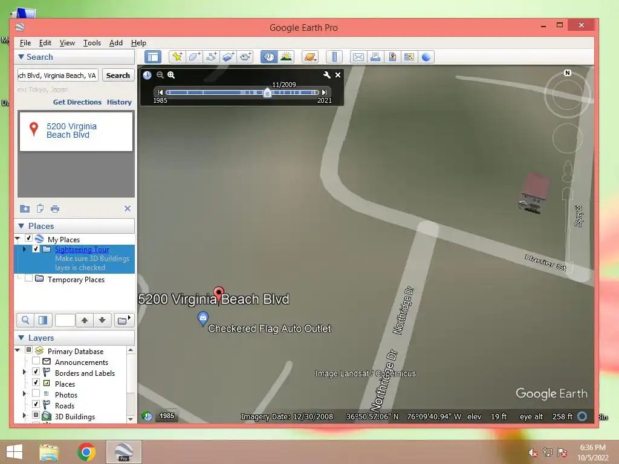Expand Sightseeing Tour folder

[x=24, y=249]
